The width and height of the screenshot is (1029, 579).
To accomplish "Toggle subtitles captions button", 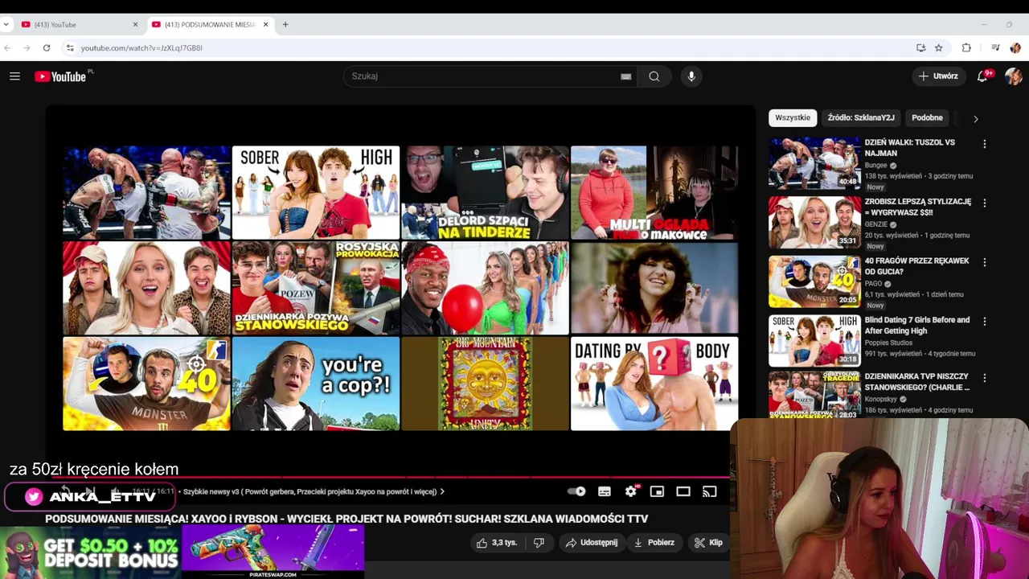I will point(605,491).
